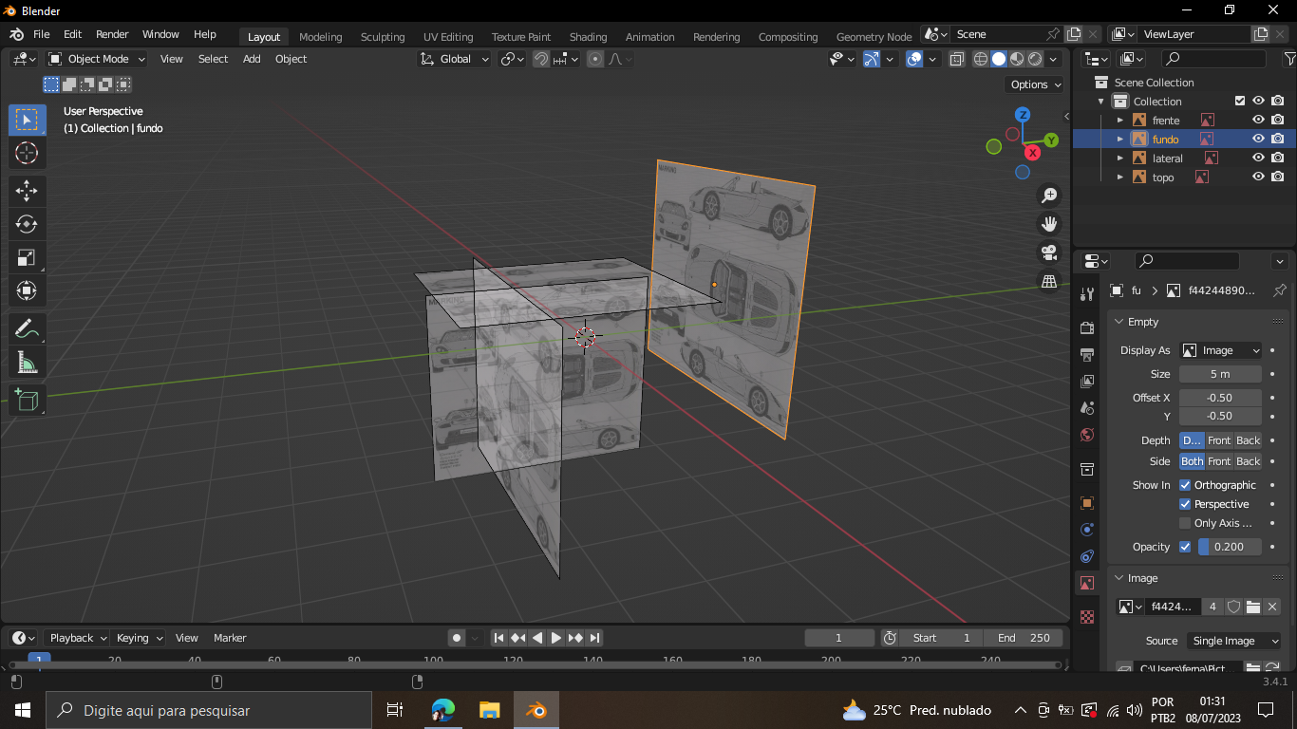Click the Size 5 m field
The image size is (1297, 729).
[1221, 374]
